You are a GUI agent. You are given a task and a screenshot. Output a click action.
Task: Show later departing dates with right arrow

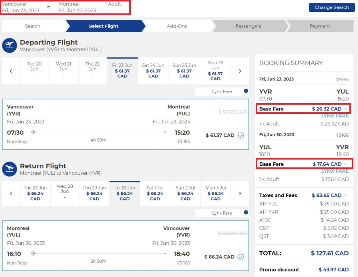(240, 71)
